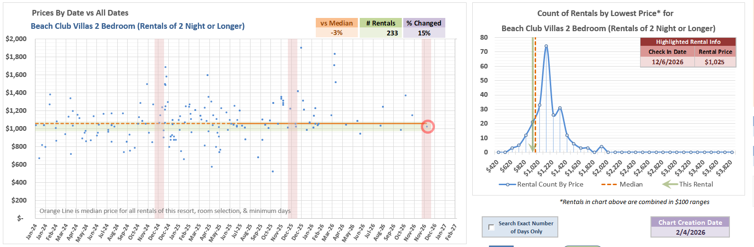This screenshot has width=754, height=247.
Task: Select the -3% median difference value
Action: pos(337,33)
